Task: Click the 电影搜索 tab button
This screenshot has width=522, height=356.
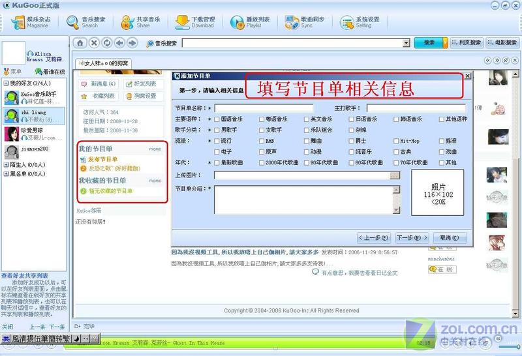Action: (x=502, y=42)
